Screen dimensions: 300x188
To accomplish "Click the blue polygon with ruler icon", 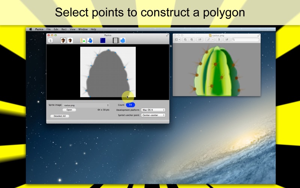I will (x=90, y=41).
